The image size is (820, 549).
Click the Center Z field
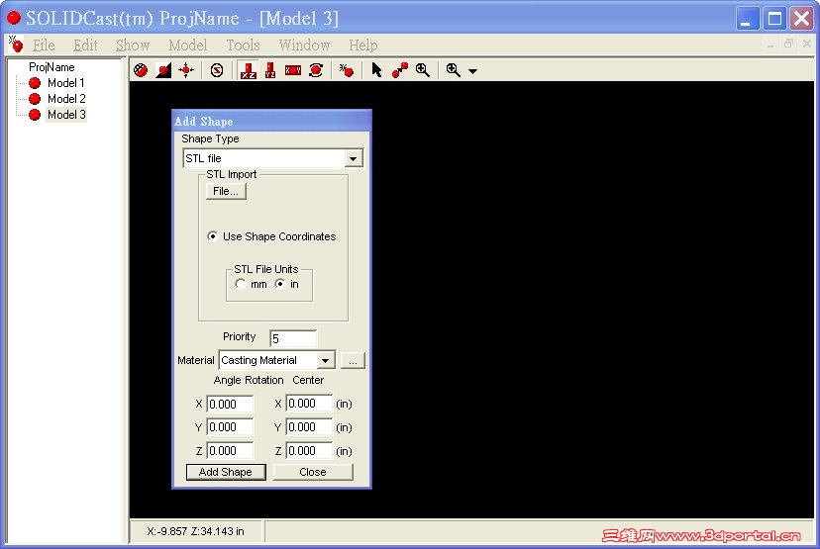click(309, 451)
